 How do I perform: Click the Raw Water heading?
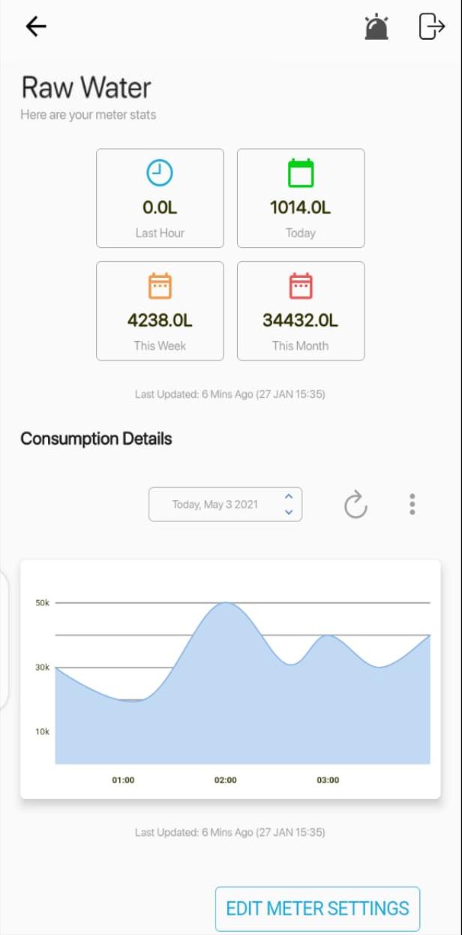[85, 88]
